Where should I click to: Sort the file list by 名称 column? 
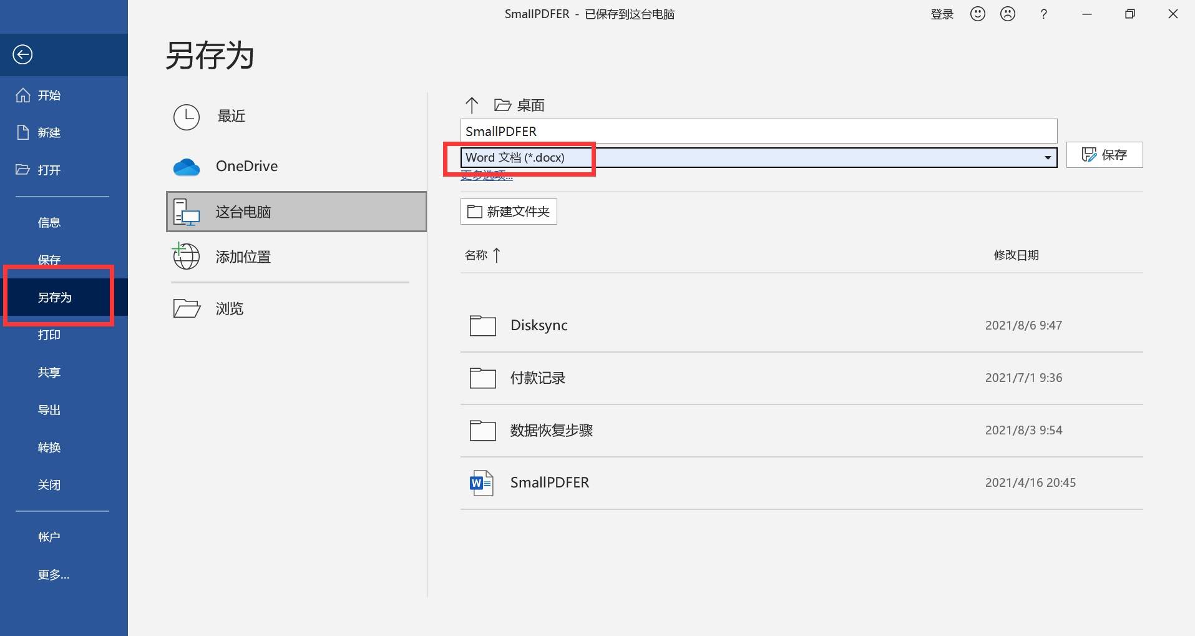(476, 255)
